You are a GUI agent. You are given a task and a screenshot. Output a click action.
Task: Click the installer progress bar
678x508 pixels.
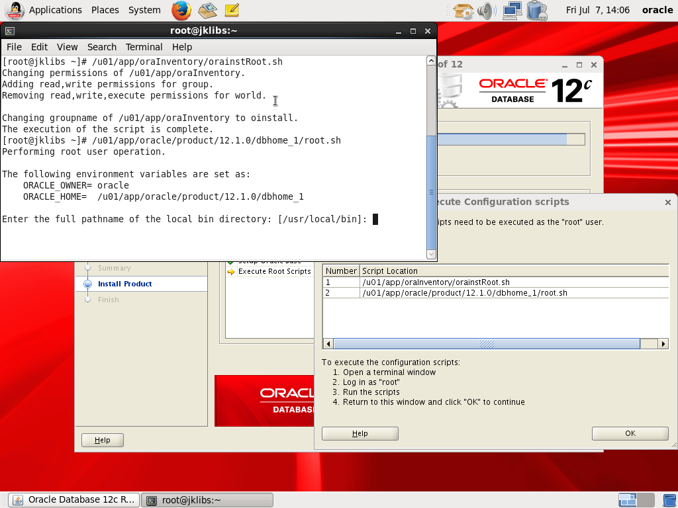[512, 139]
